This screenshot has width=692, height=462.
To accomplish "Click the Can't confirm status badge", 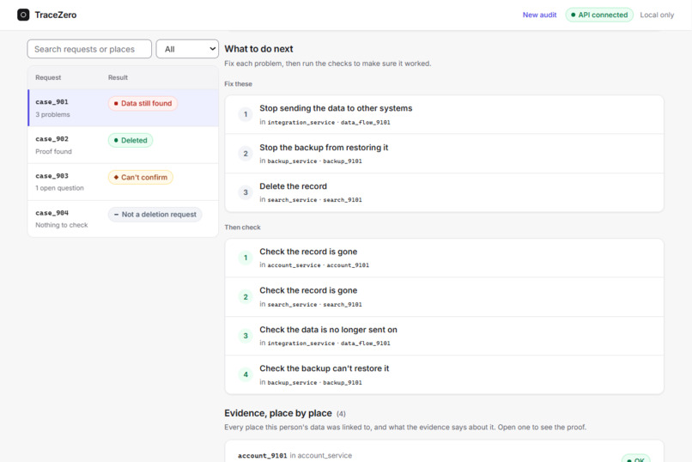I will point(140,178).
